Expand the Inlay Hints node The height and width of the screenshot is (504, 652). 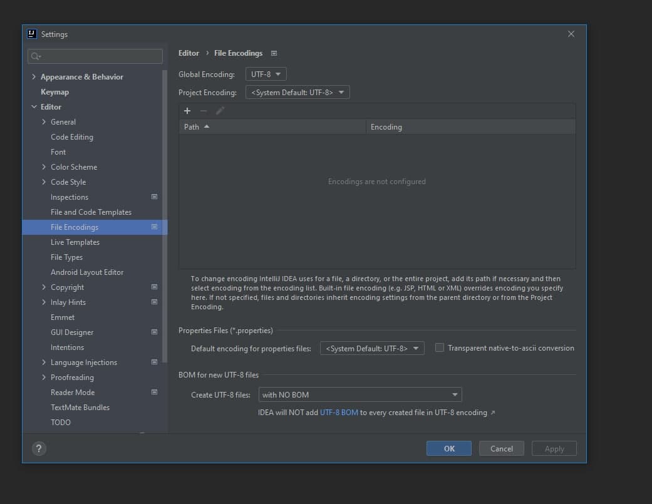click(44, 302)
